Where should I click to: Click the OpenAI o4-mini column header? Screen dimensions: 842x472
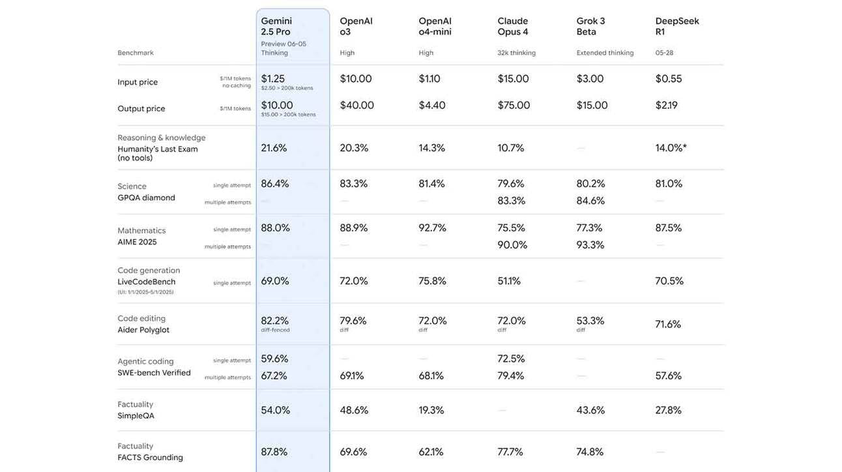(x=435, y=26)
